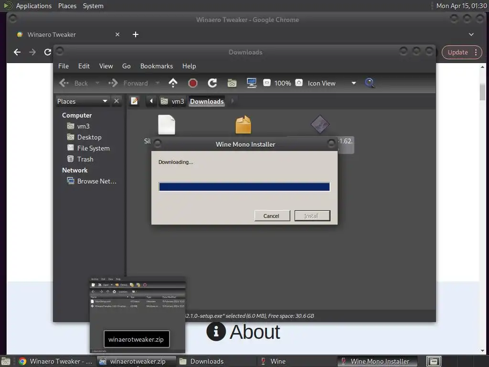Click vm3 in the path bar
The width and height of the screenshot is (489, 367).
click(172, 101)
